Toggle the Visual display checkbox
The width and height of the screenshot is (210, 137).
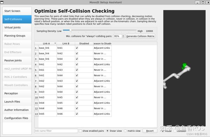click(x=163, y=131)
